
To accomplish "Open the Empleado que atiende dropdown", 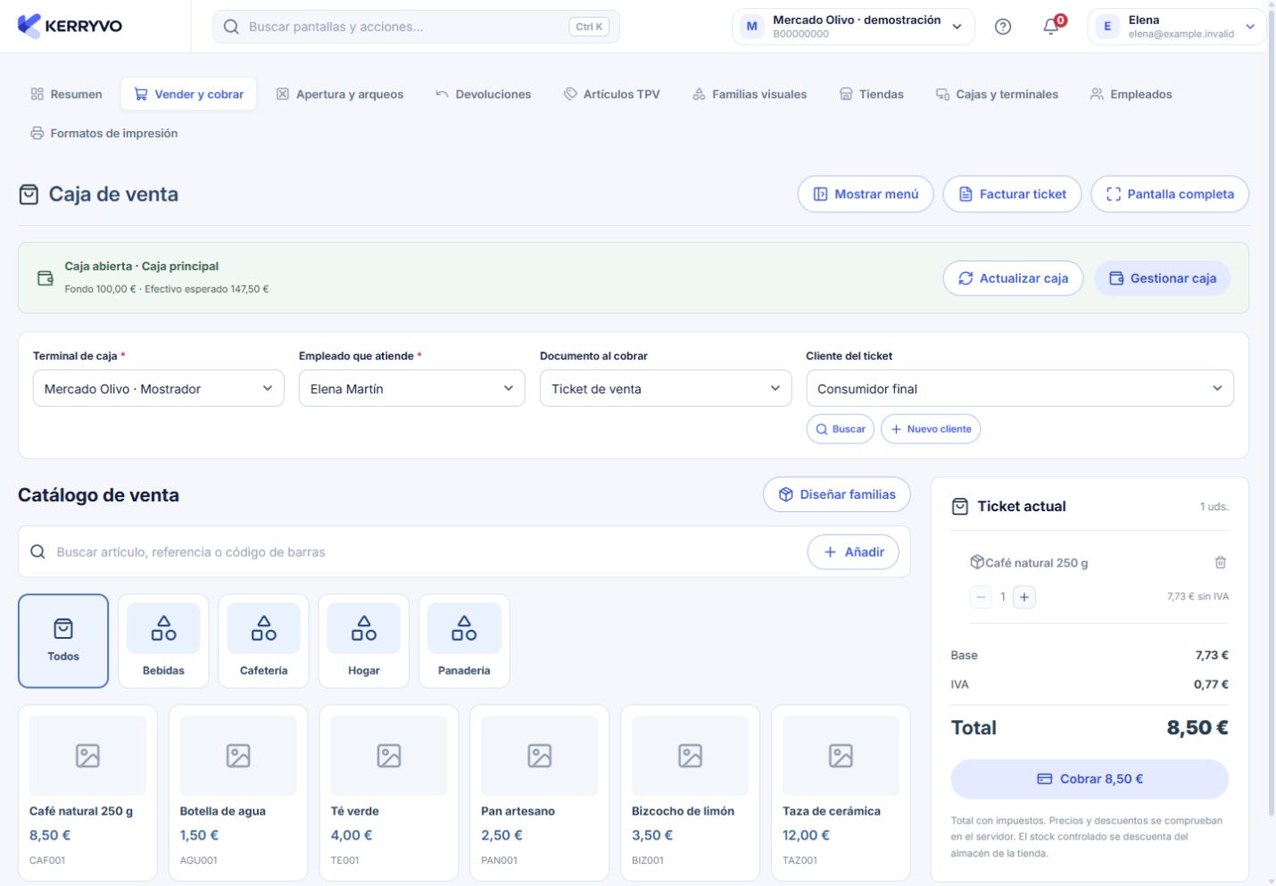I will click(x=412, y=388).
